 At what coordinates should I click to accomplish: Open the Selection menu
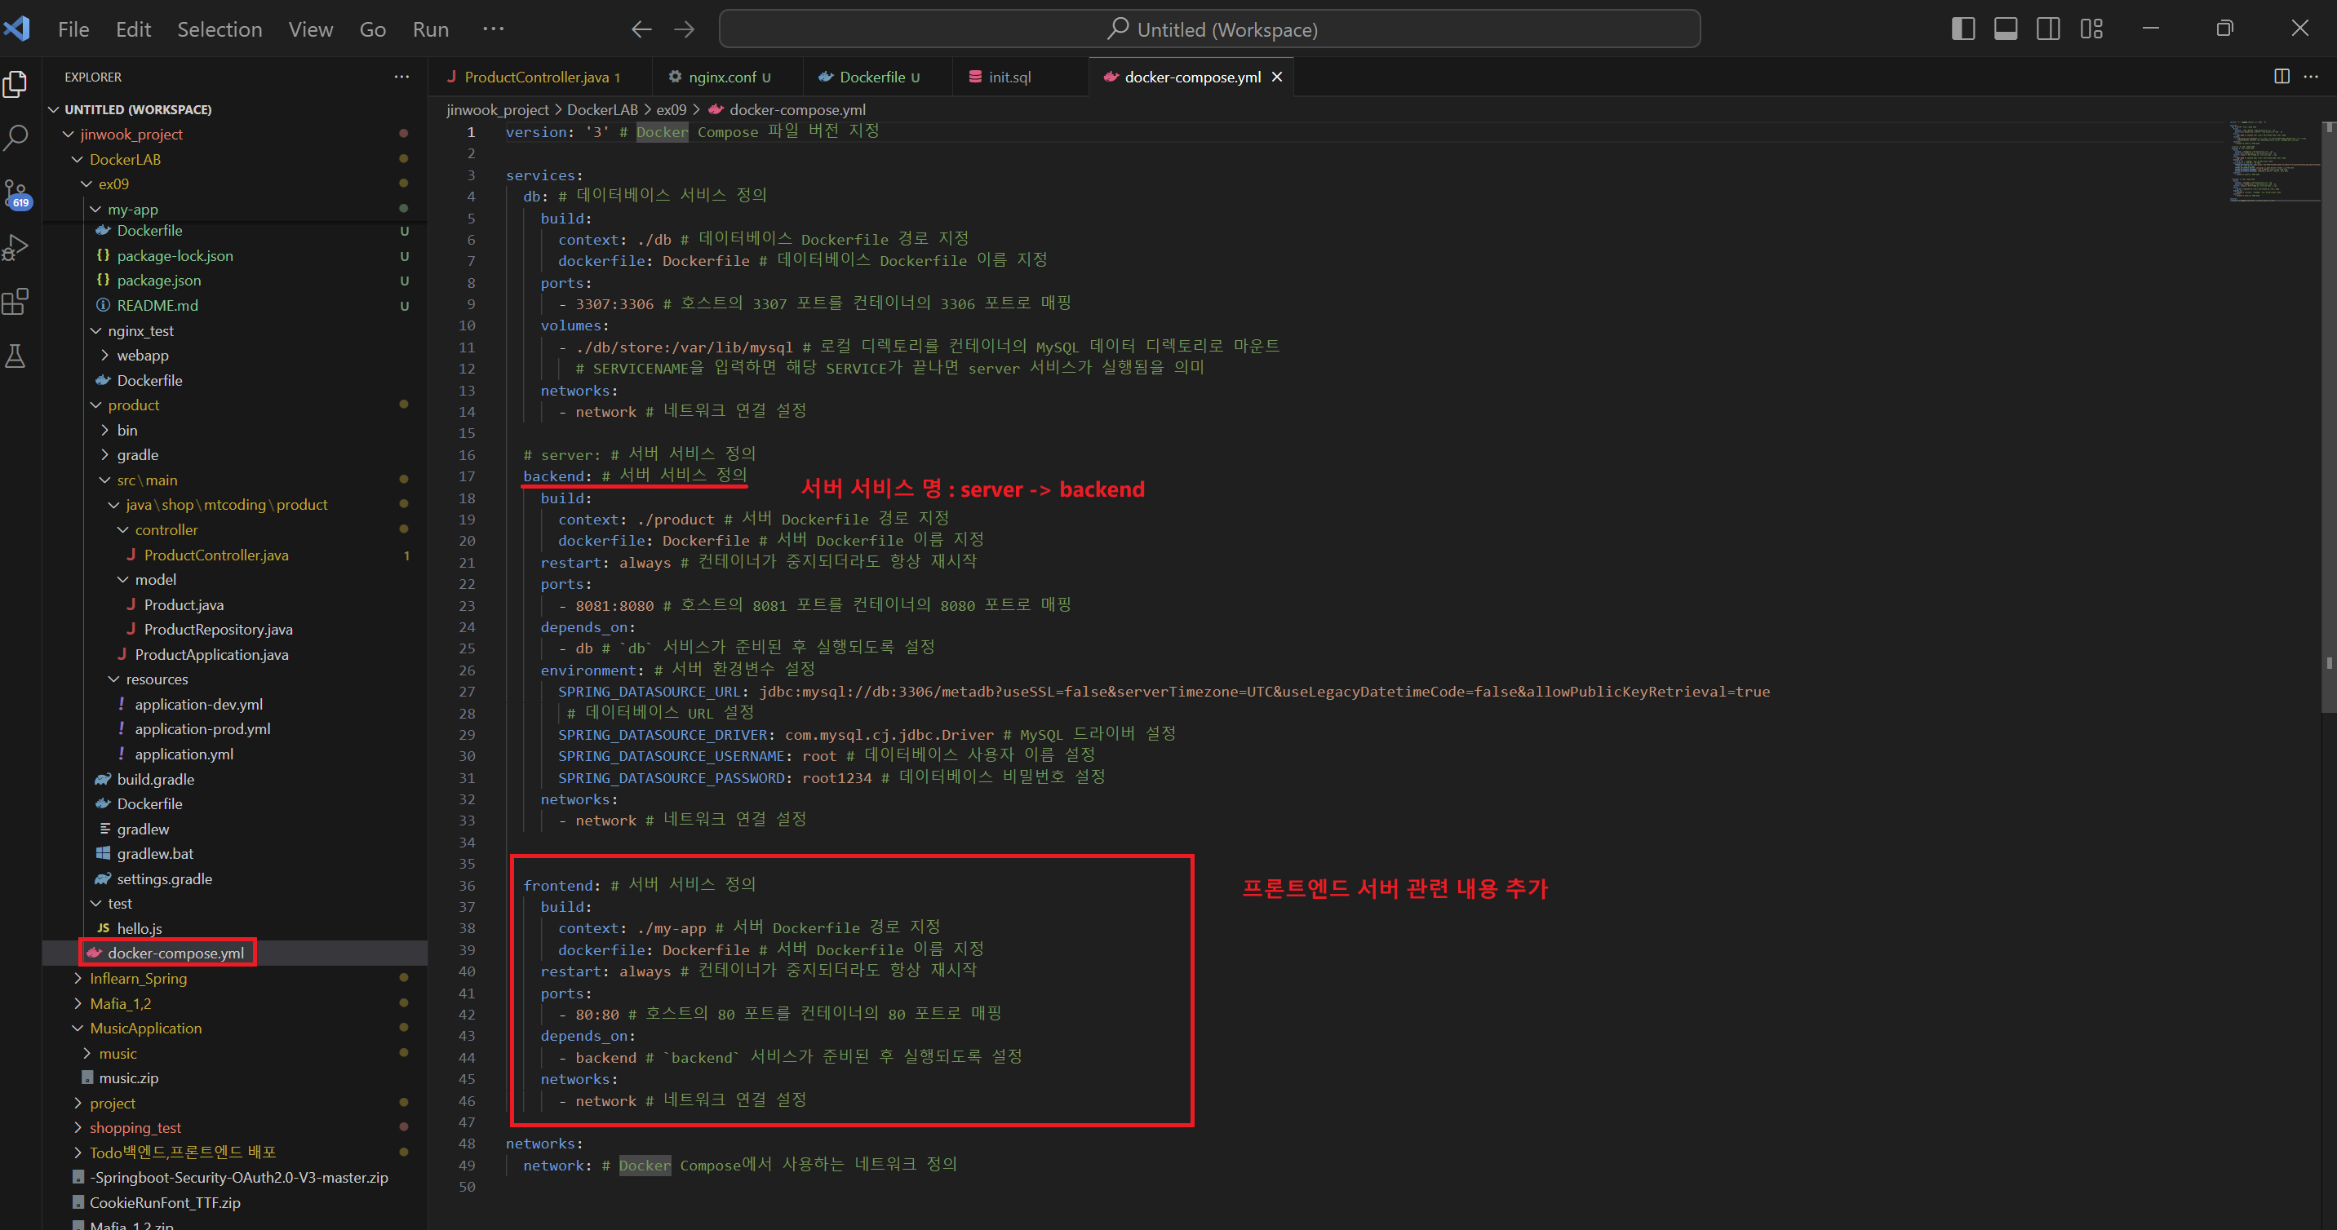coord(219,29)
